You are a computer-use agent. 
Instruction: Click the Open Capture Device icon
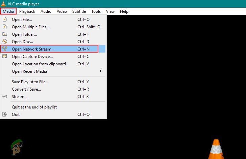coord(5,56)
